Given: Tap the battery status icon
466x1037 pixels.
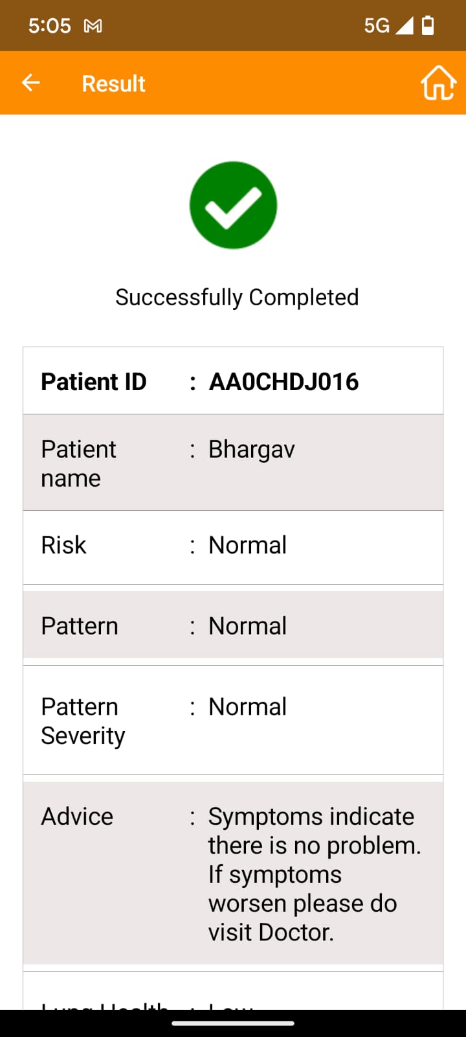Looking at the screenshot, I should [x=428, y=25].
